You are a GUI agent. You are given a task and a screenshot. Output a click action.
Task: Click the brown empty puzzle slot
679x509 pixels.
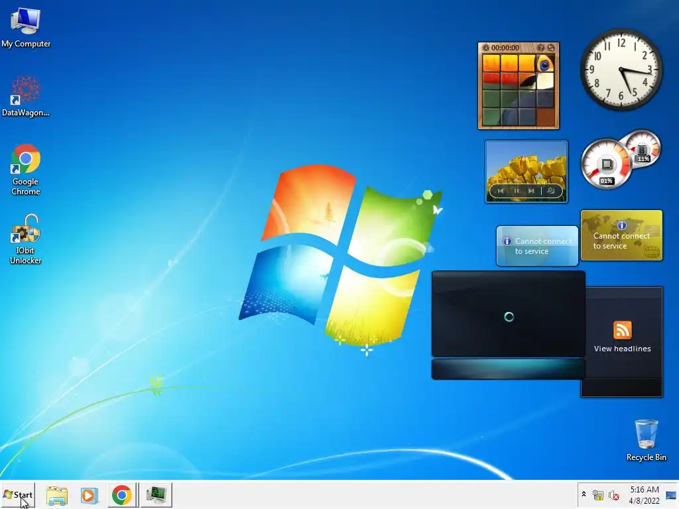click(x=545, y=117)
